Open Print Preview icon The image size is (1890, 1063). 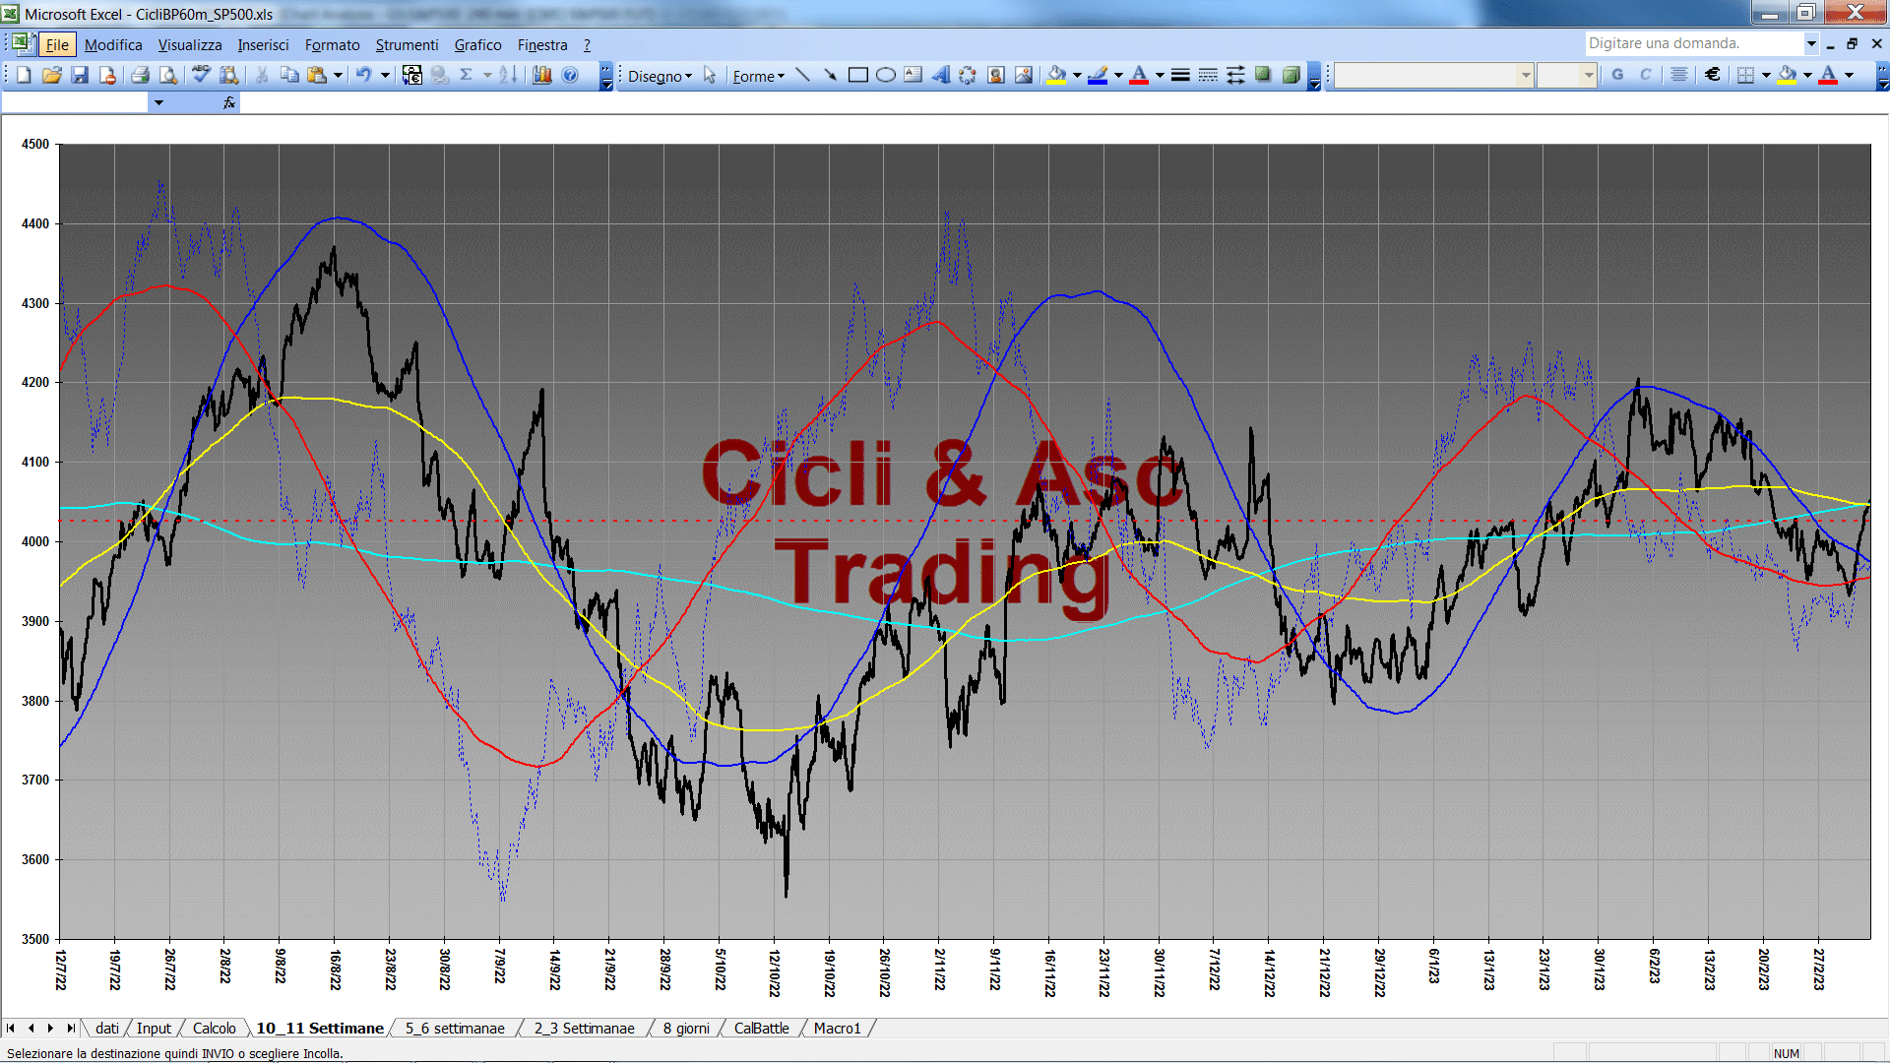click(168, 75)
